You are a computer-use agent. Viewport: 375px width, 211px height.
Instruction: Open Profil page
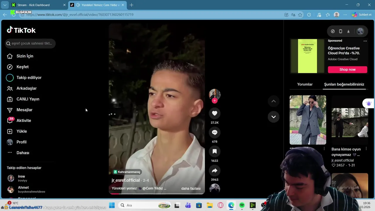[16, 142]
